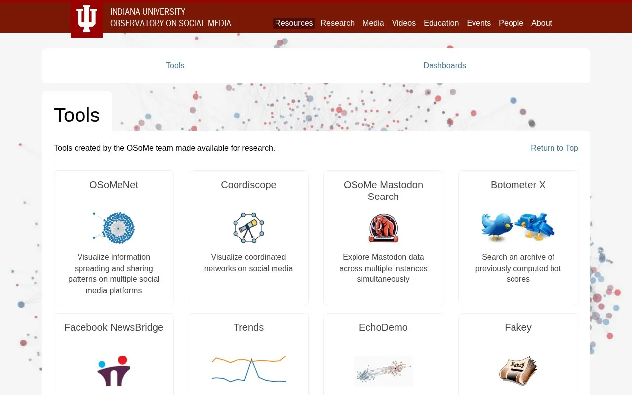Screen dimensions: 632x395
Task: Click the EchoDemo scatter network thumbnail
Action: coord(383,371)
